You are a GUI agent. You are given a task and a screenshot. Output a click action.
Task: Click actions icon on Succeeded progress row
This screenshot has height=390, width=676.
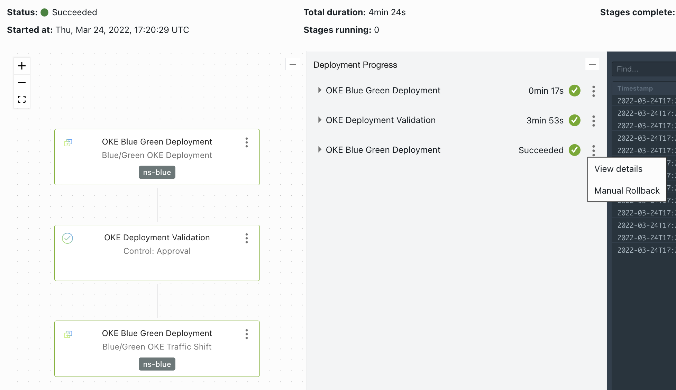[594, 150]
